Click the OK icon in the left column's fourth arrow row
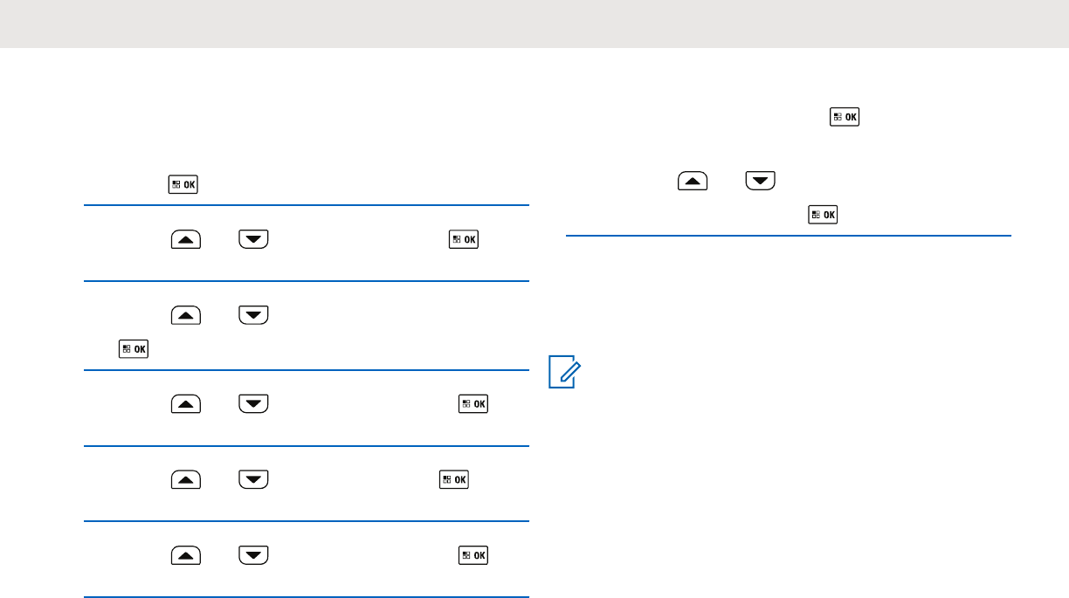The image size is (1069, 598). point(453,479)
